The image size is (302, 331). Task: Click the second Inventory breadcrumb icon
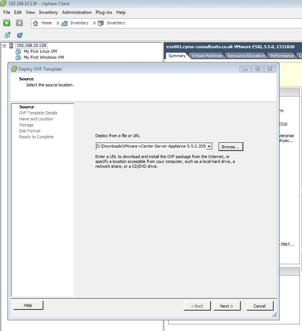(x=101, y=23)
